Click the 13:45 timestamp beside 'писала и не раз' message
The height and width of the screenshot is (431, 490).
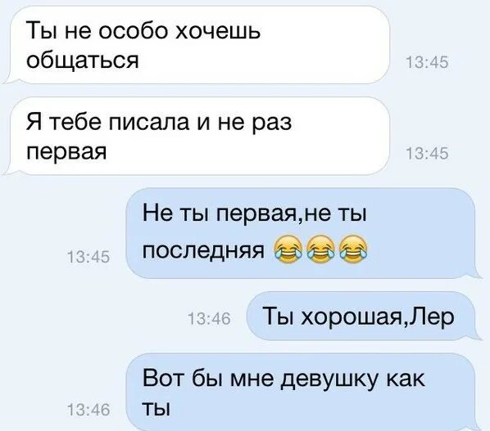[x=427, y=154]
